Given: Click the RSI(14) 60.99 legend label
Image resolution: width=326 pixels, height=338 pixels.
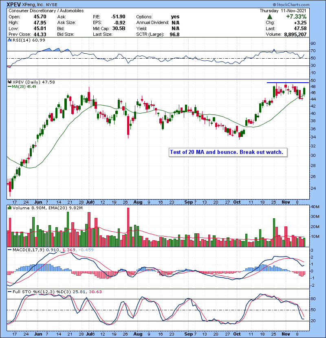Looking at the screenshot, I should [x=29, y=40].
